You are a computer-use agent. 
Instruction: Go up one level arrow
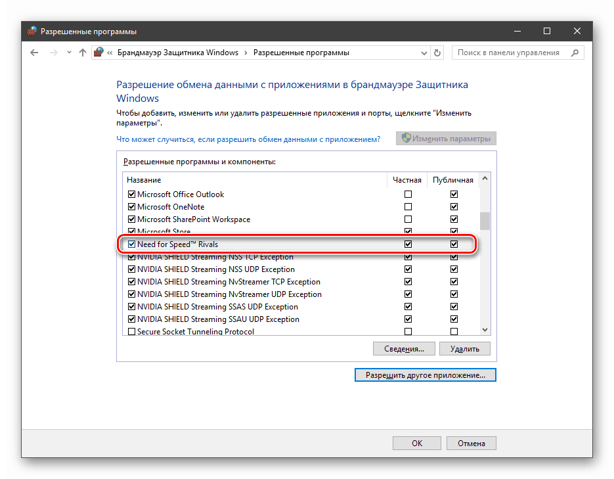click(82, 53)
